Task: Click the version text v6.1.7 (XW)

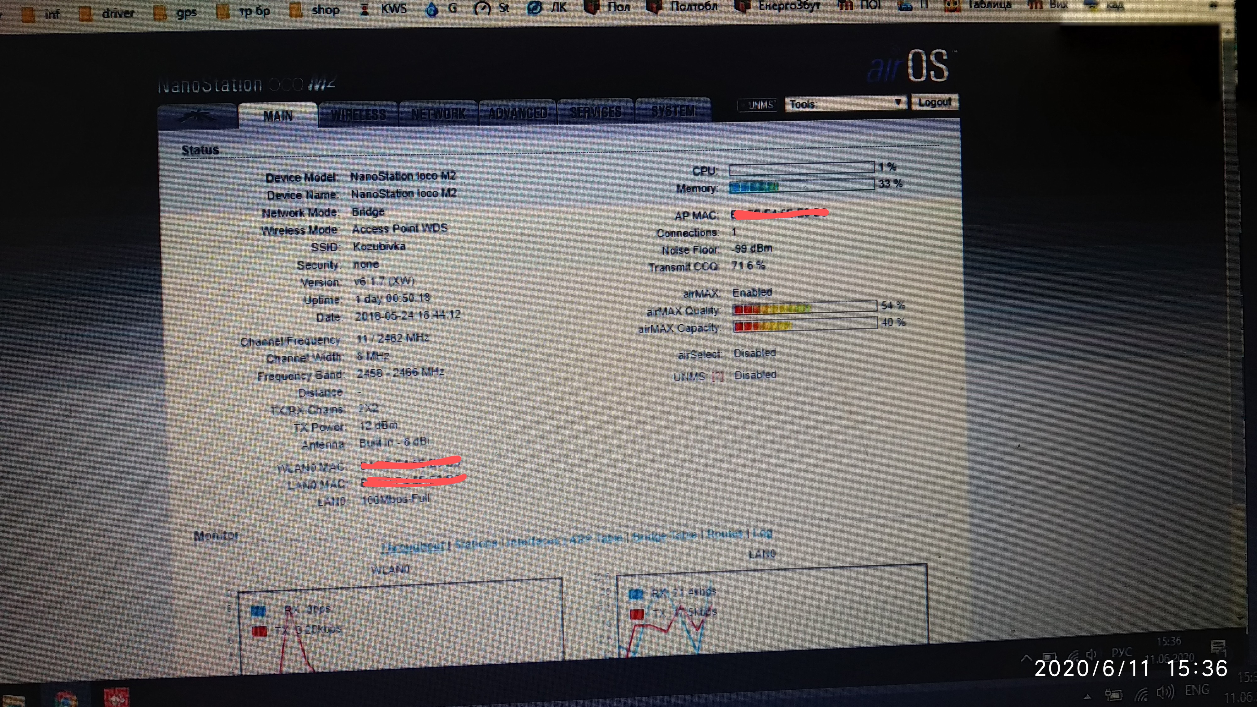Action: (384, 282)
